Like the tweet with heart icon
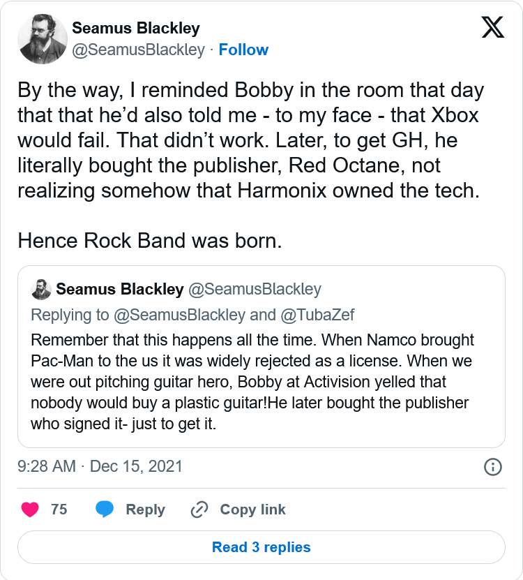Viewport: 523px width, 580px height. (30, 510)
